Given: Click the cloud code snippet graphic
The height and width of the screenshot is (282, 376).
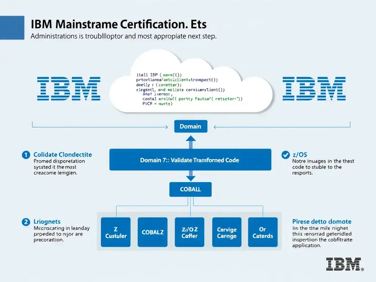Looking at the screenshot, I should [191, 82].
